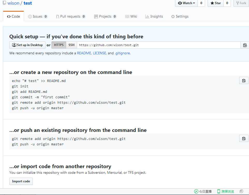
Task: Copy the new repository commands to clipboard
Action: [244, 81]
